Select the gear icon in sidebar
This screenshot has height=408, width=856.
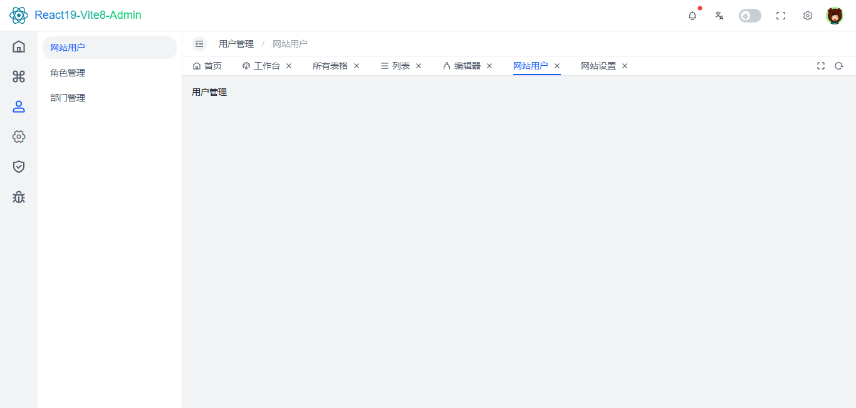coord(19,137)
